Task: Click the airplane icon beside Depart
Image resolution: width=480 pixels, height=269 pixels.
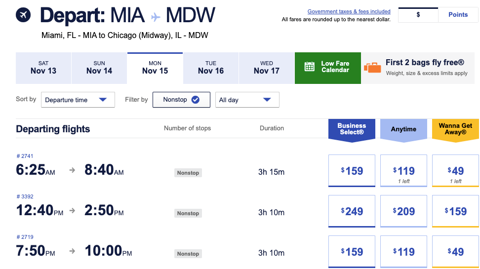Action: (x=23, y=15)
